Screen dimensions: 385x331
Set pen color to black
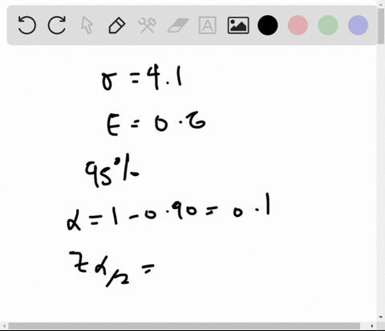(268, 25)
